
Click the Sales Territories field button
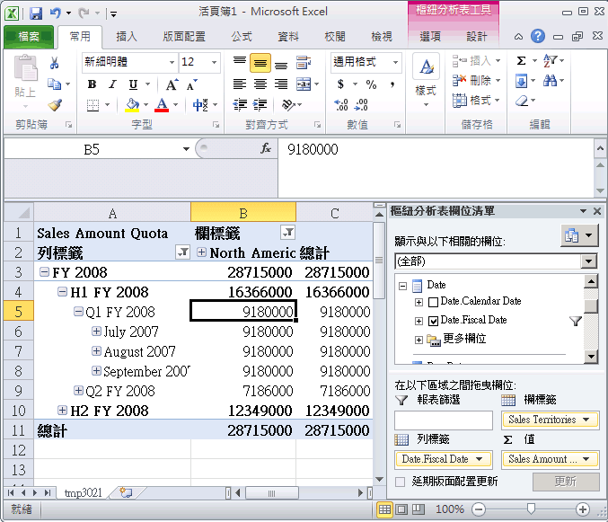[550, 420]
